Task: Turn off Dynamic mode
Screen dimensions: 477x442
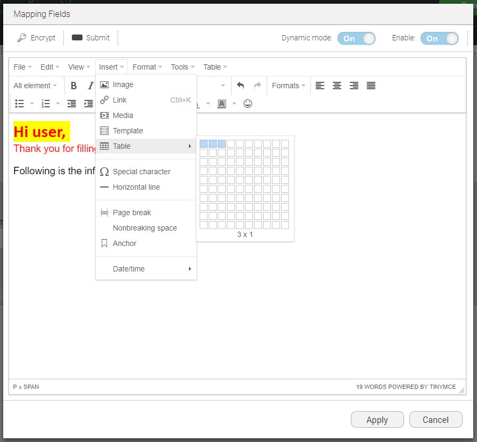Action: 356,38
